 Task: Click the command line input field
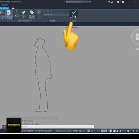tap(57, 127)
